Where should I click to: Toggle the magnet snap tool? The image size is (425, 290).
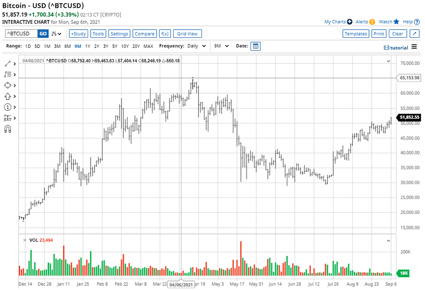tap(7, 129)
